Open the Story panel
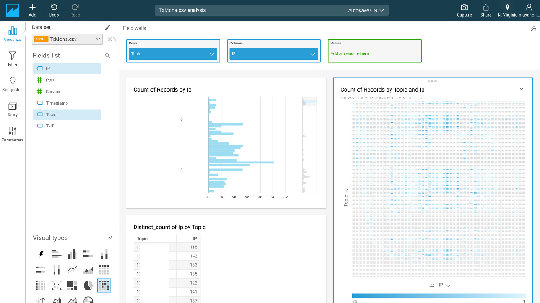540x303 pixels. pos(13,109)
